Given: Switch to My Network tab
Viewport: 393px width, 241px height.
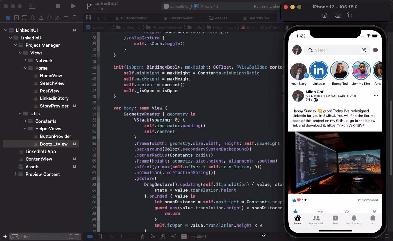Looking at the screenshot, I should [316, 220].
